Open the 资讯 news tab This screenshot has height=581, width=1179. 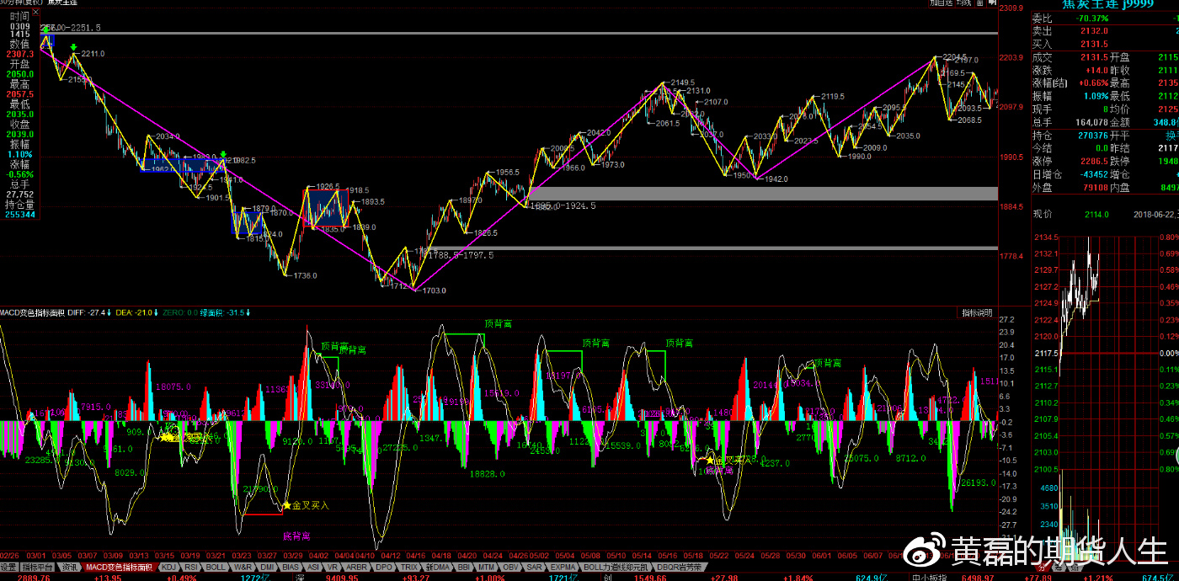coord(69,568)
